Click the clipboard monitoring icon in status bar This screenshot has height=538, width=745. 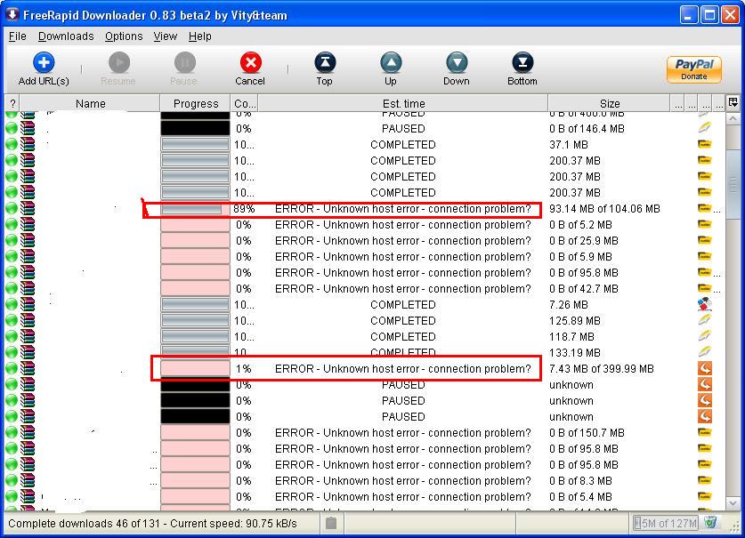(331, 523)
